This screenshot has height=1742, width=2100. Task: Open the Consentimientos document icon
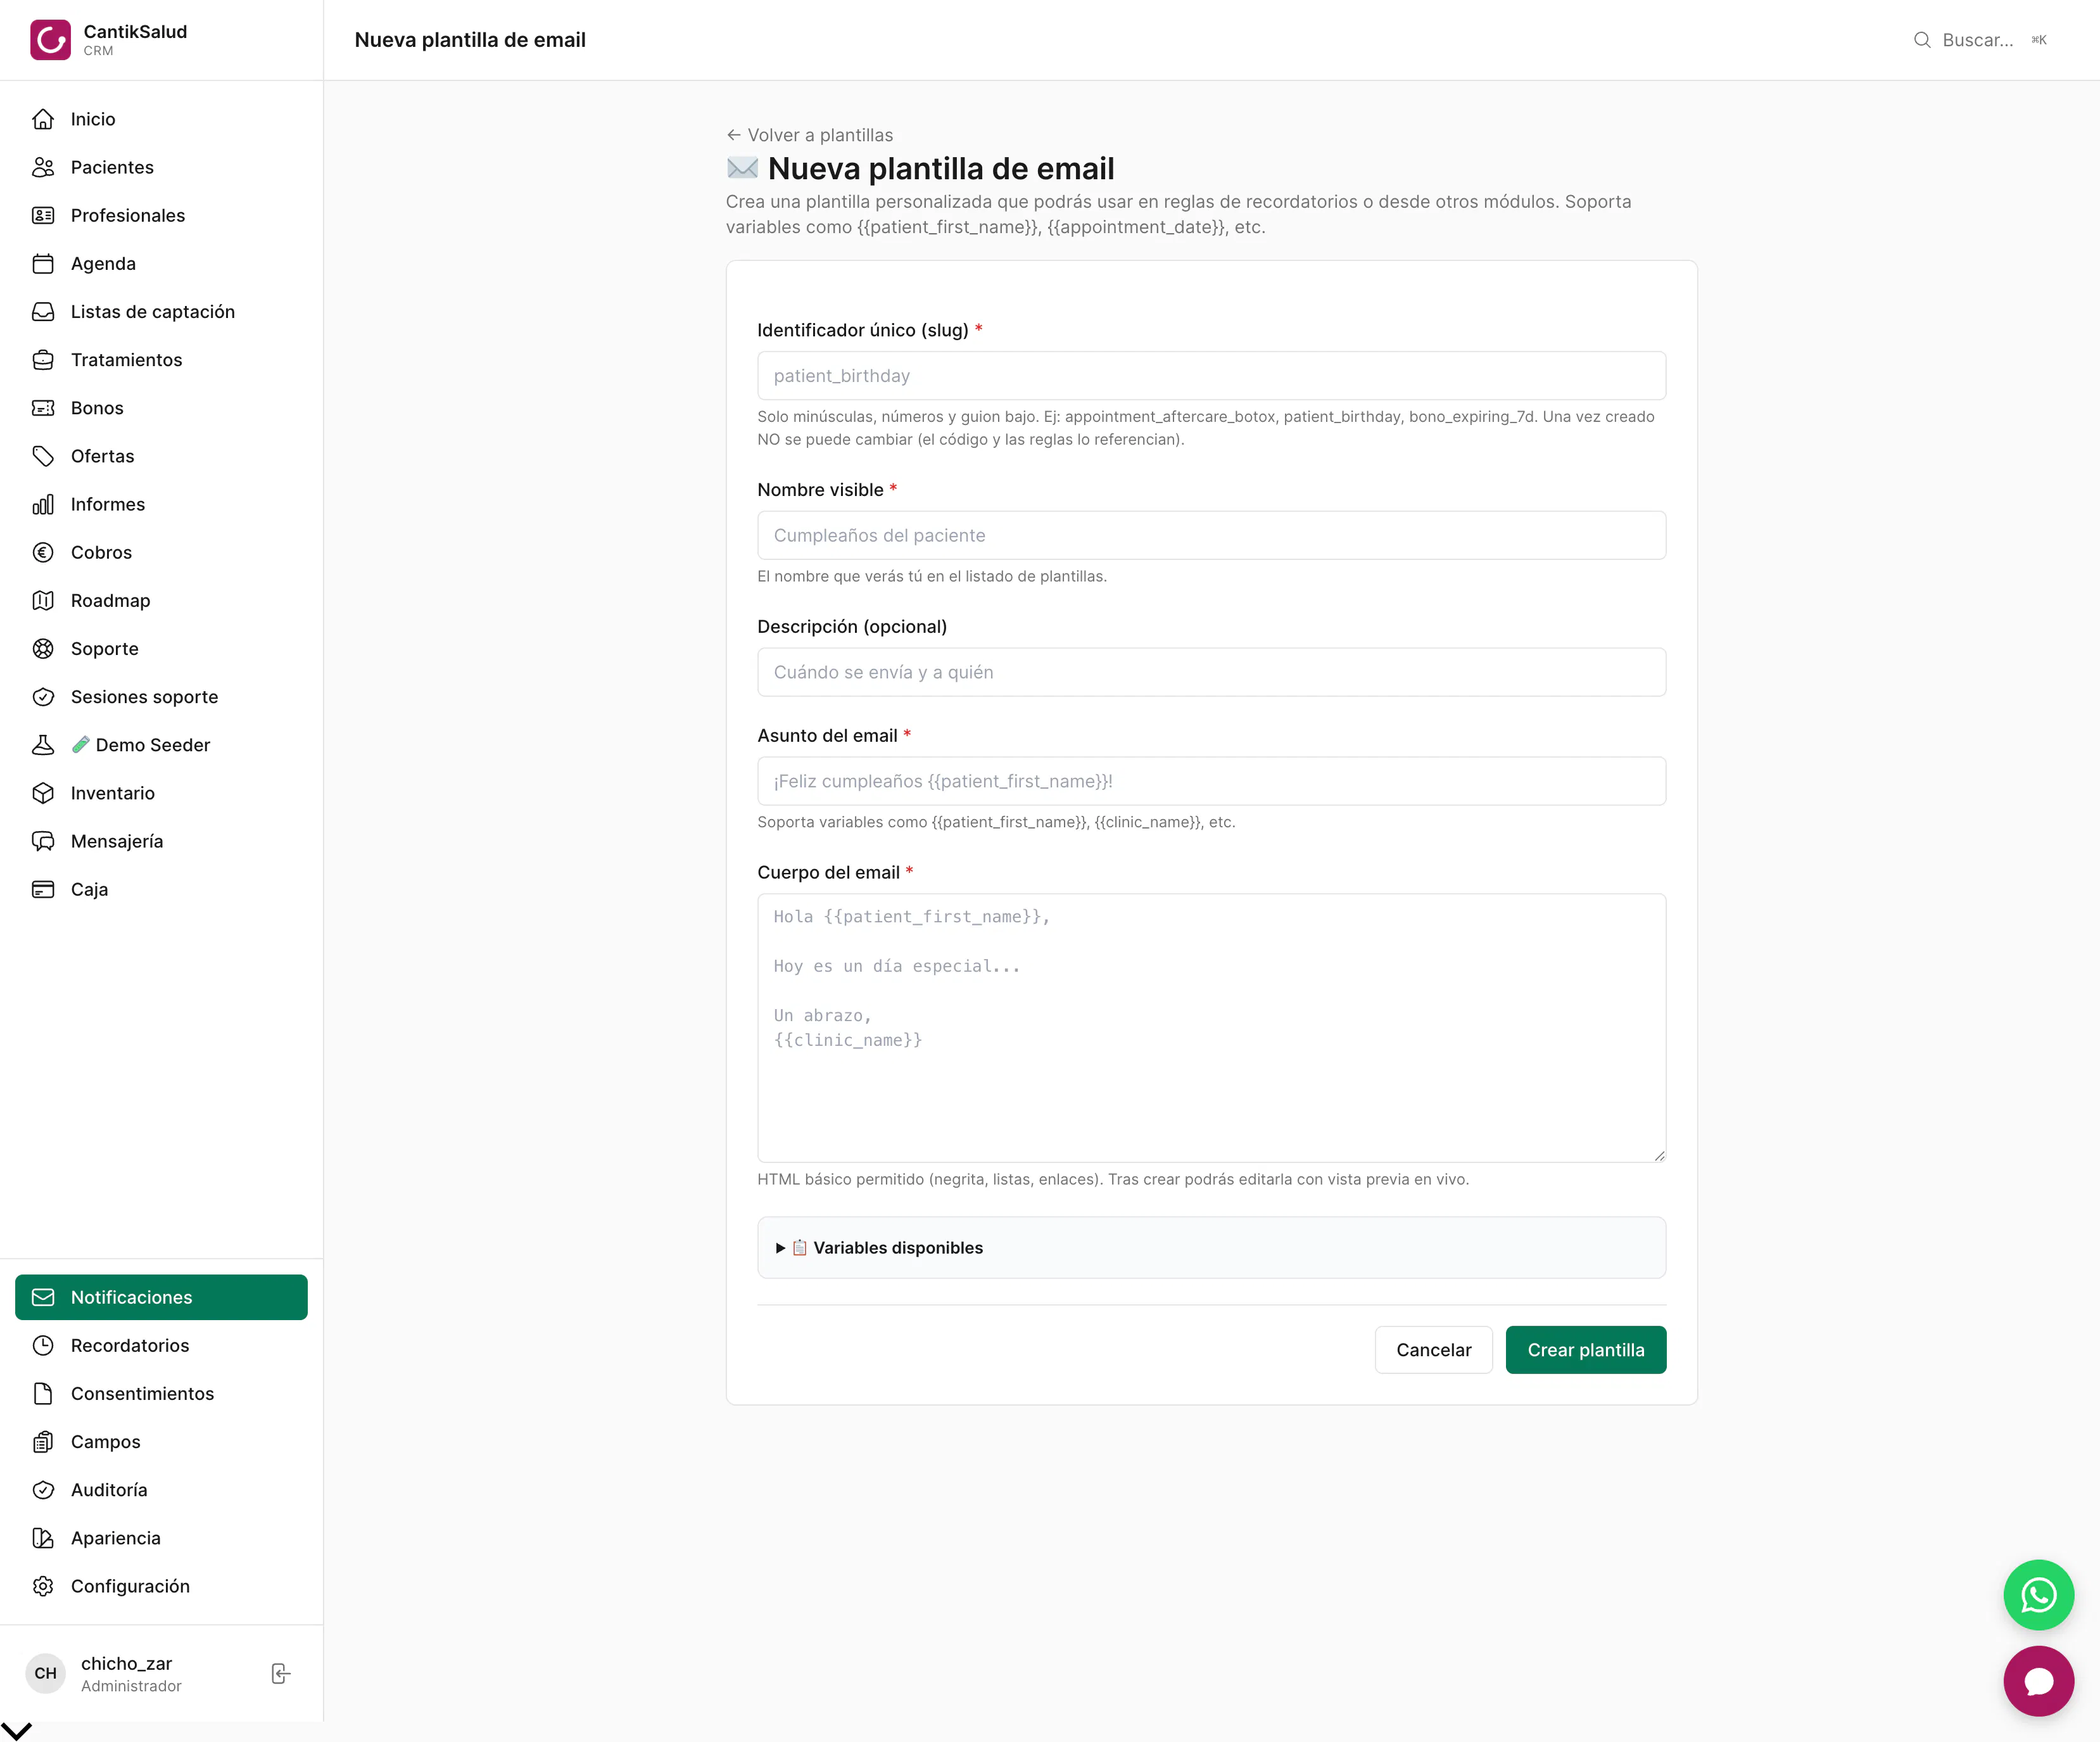43,1393
